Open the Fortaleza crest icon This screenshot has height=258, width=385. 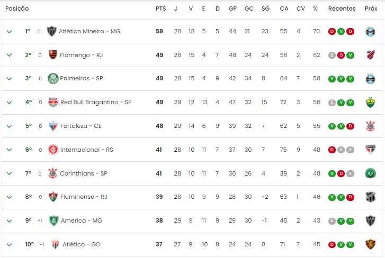53,126
